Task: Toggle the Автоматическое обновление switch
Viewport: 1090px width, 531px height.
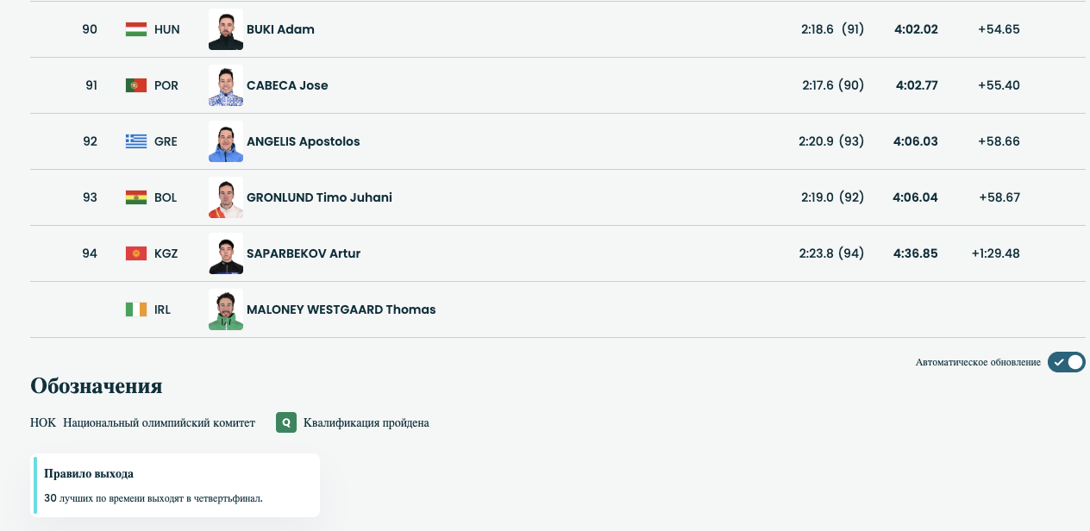Action: pyautogui.click(x=1066, y=362)
